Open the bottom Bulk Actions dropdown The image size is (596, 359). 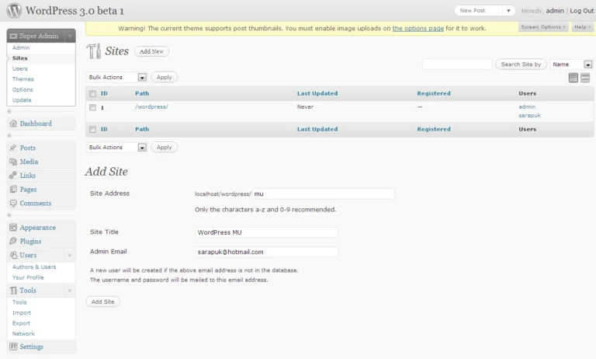point(116,148)
